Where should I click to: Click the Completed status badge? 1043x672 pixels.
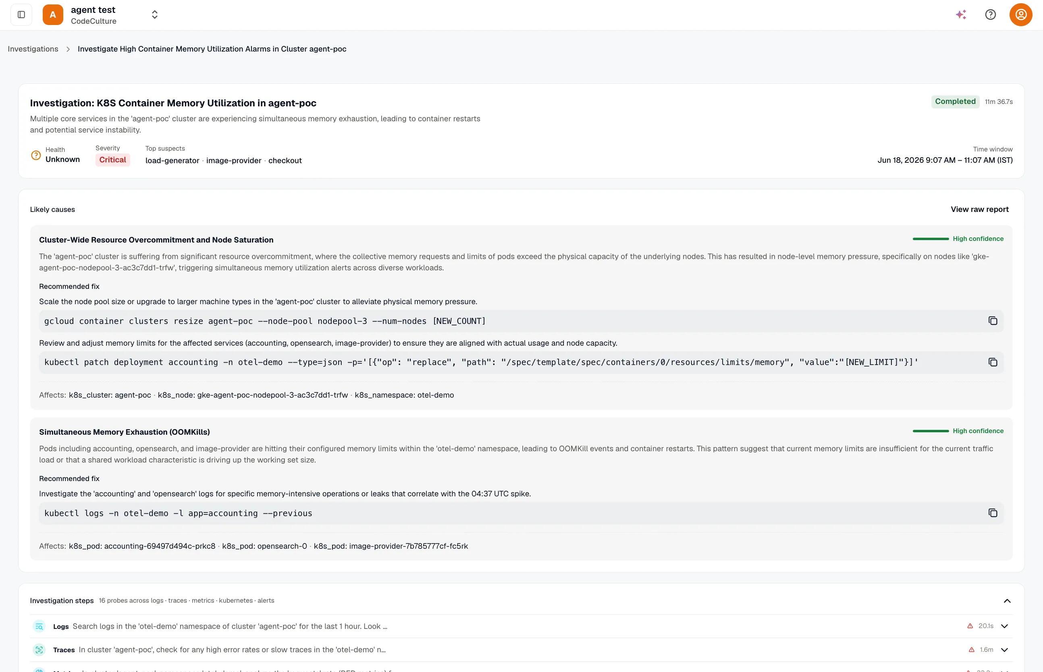pyautogui.click(x=955, y=102)
